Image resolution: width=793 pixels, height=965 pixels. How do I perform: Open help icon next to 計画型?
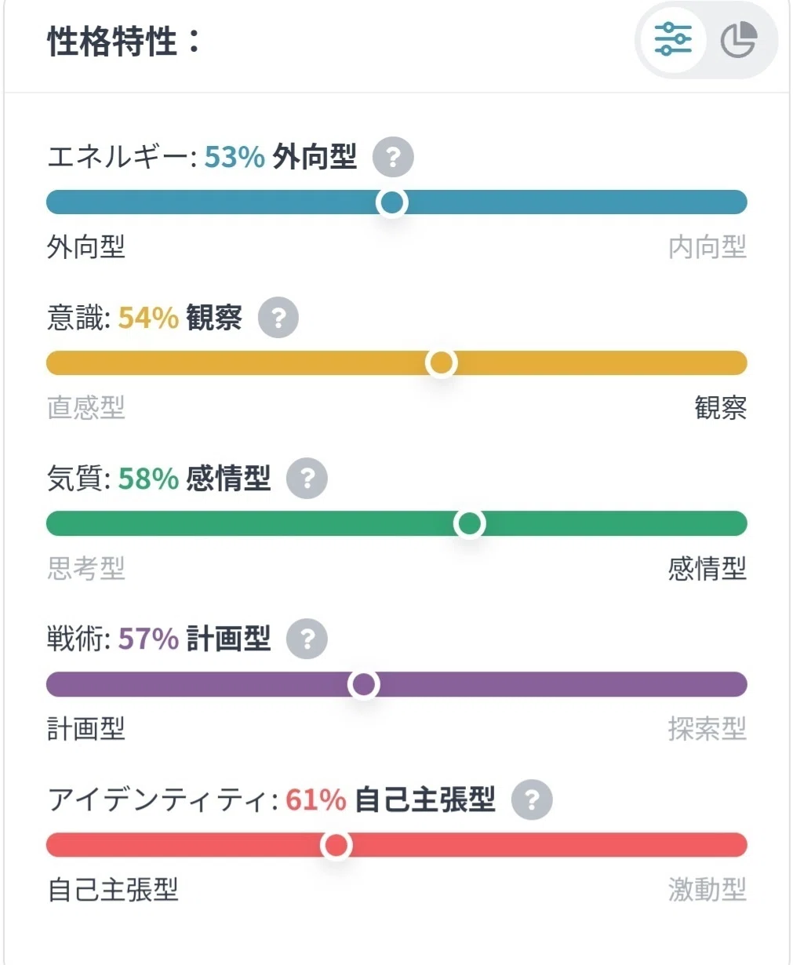[307, 639]
